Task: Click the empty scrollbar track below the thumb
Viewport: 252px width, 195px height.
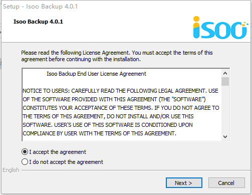Action: tap(225, 109)
